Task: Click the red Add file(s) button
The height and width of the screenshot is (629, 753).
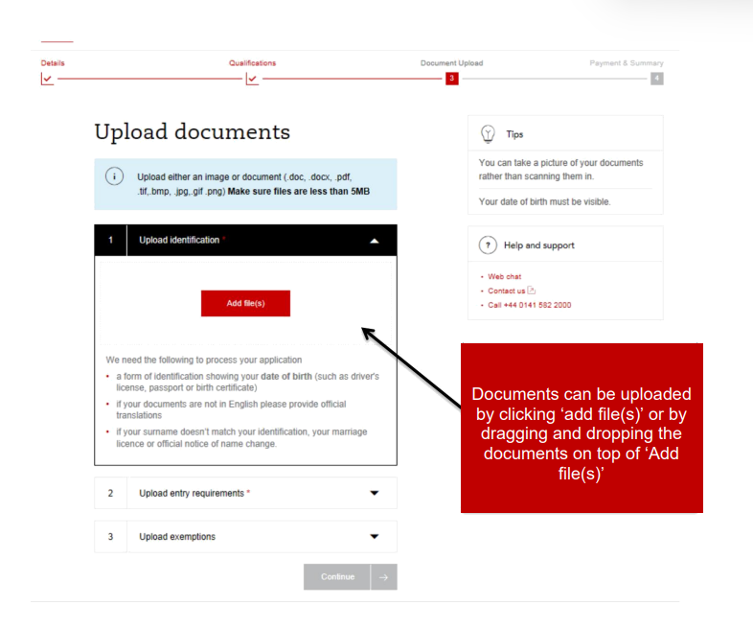Action: (245, 303)
